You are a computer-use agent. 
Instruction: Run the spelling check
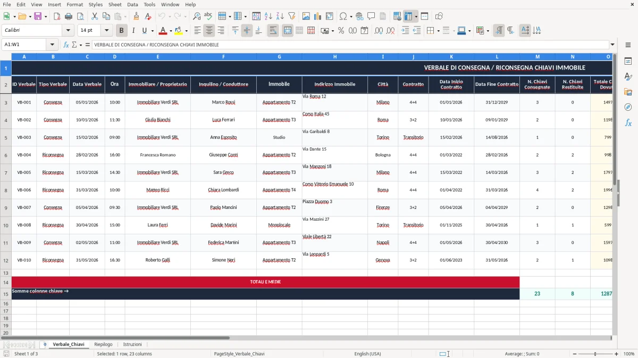pyautogui.click(x=208, y=16)
